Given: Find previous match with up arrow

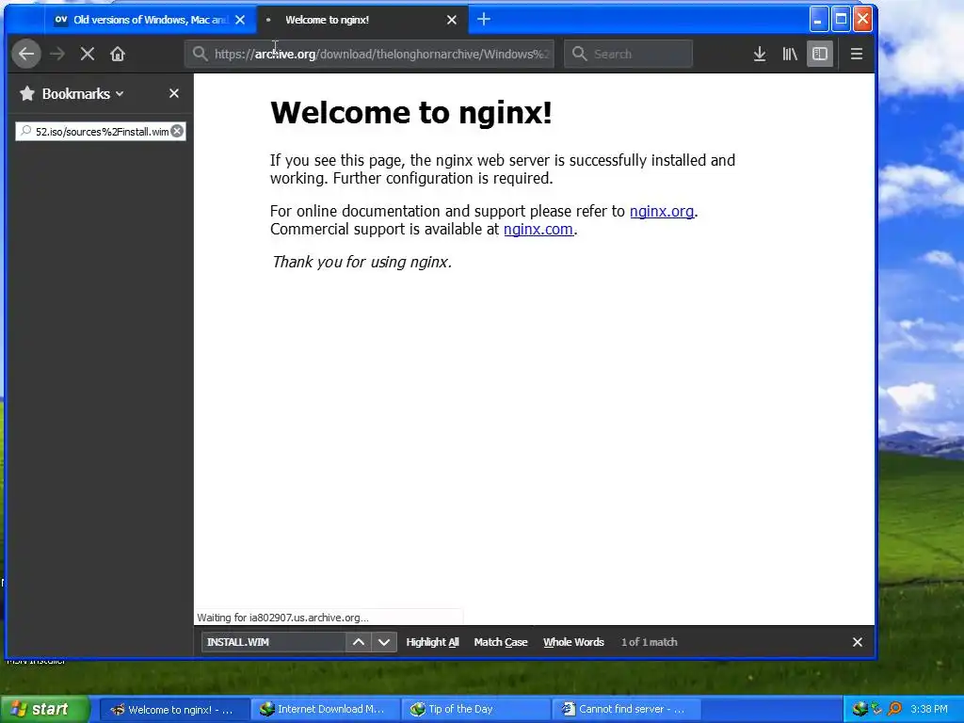Looking at the screenshot, I should pyautogui.click(x=359, y=642).
